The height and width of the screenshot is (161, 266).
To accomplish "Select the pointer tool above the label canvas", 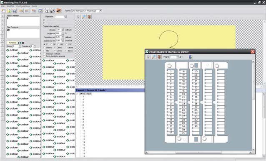I will coord(78,17).
